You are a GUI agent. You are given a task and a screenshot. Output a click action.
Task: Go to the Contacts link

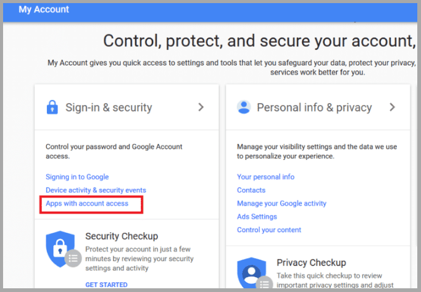click(x=251, y=190)
